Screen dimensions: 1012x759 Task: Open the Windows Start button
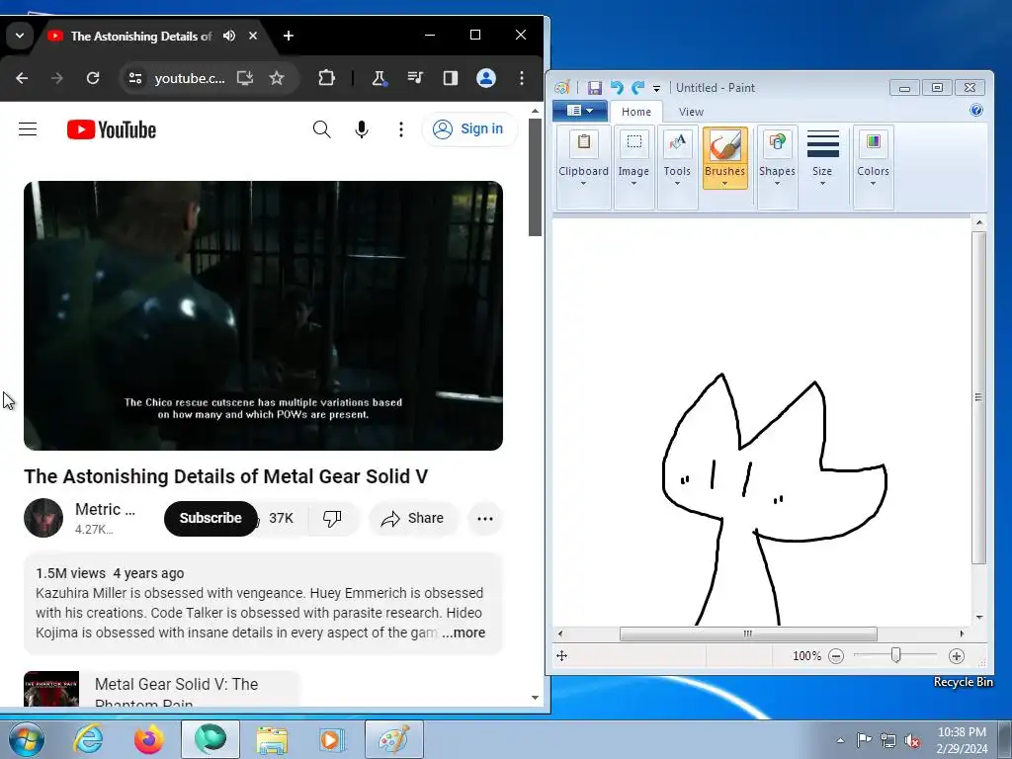tap(26, 739)
